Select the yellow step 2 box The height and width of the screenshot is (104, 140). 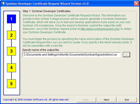(x=11, y=35)
